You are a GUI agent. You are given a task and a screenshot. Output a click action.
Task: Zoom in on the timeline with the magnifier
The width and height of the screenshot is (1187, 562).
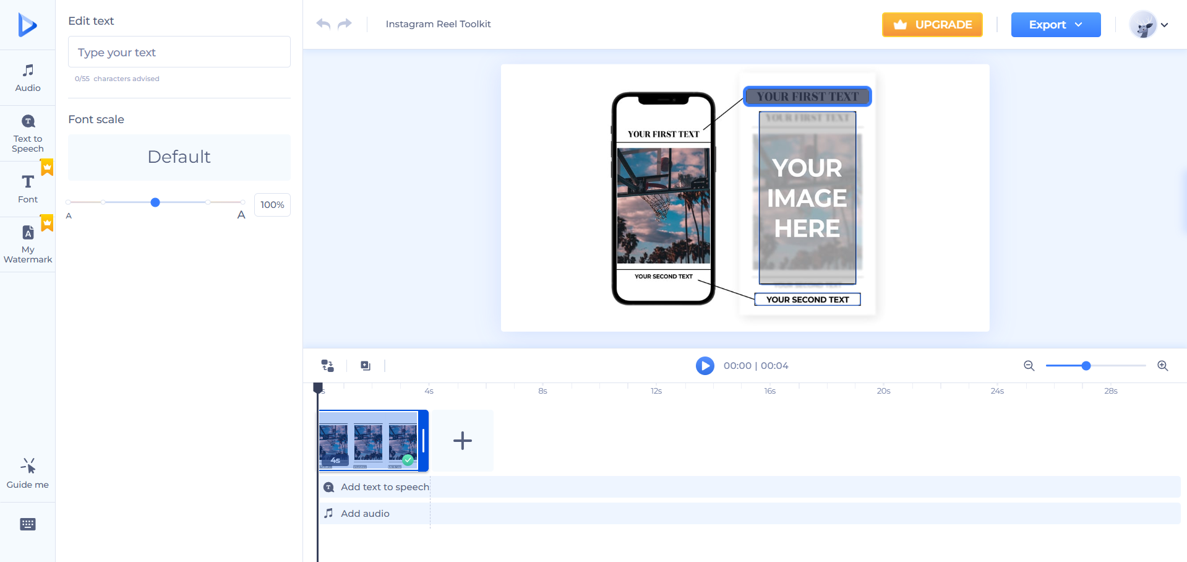coord(1162,365)
